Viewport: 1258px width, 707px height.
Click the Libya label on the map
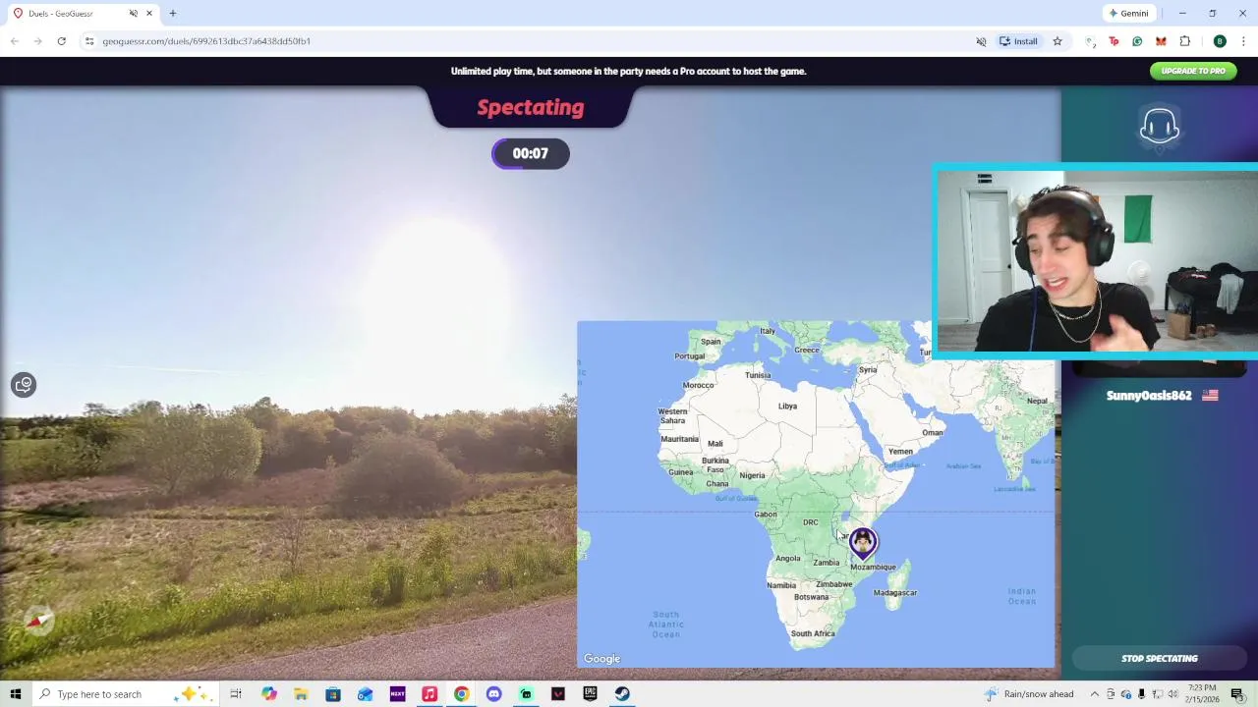[x=787, y=406]
